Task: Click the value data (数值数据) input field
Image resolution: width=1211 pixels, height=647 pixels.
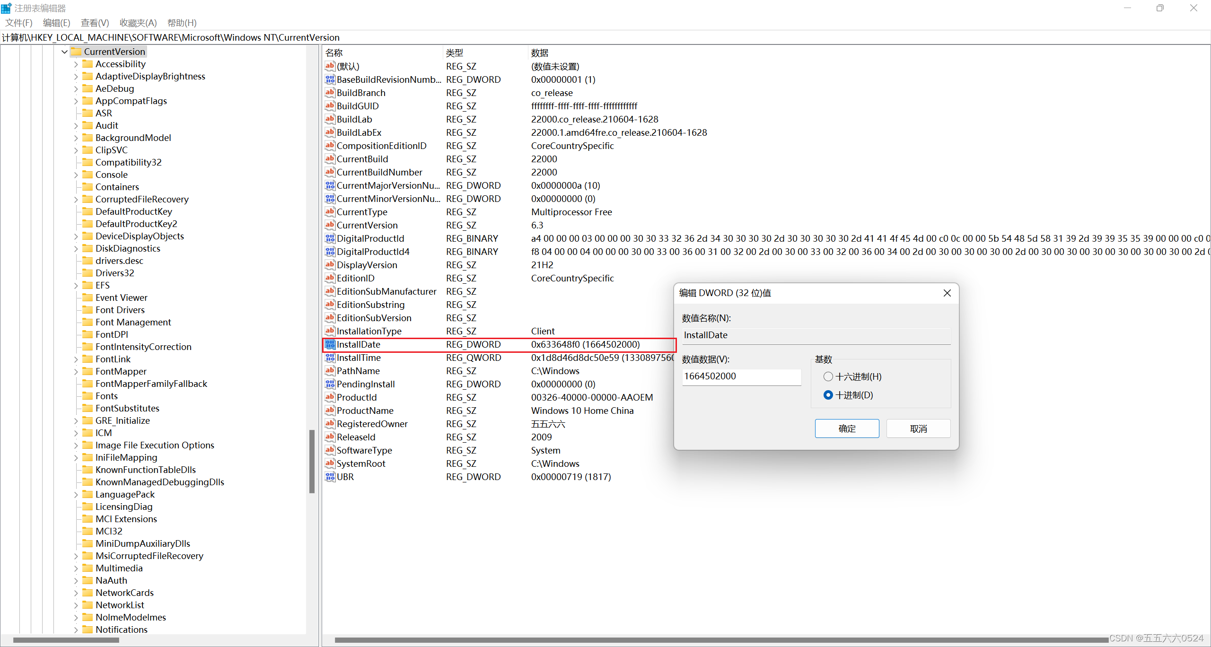Action: (741, 376)
